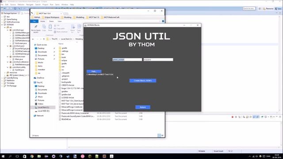Open the Share ribbon tab in Explorer
Image resolution: width=283 pixels, height=159 pixels.
[x=51, y=21]
